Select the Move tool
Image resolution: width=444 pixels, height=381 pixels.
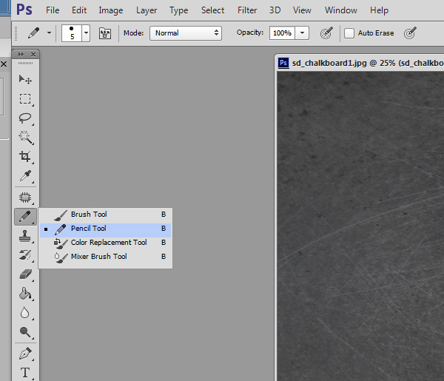25,79
